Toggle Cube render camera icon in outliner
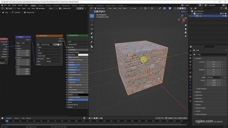 point(226,16)
